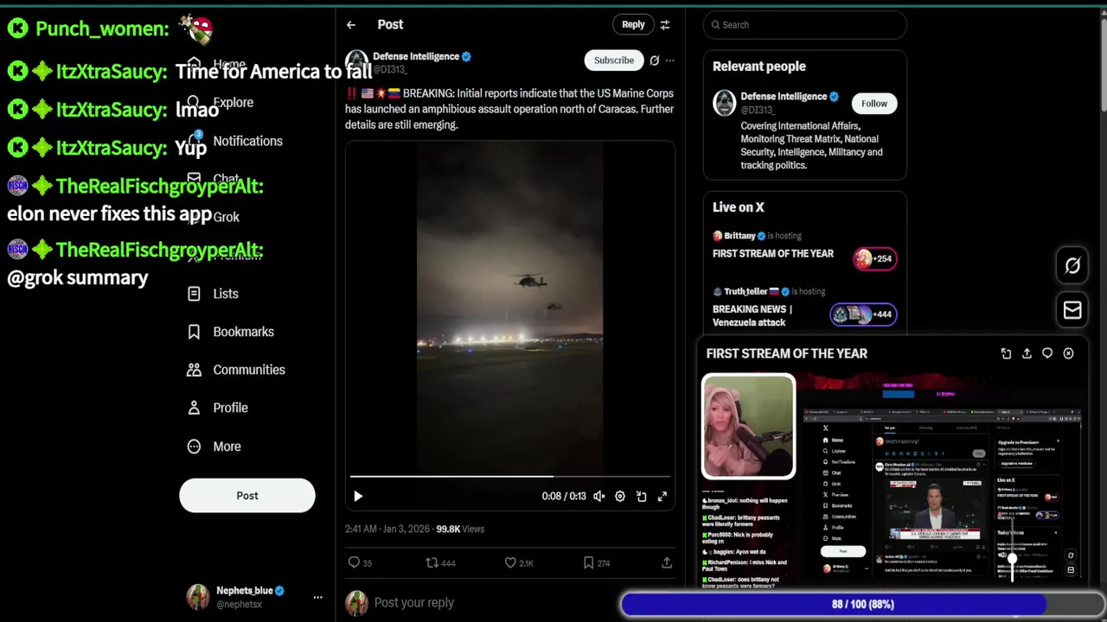Play the helicopter video
The height and width of the screenshot is (622, 1107).
358,497
